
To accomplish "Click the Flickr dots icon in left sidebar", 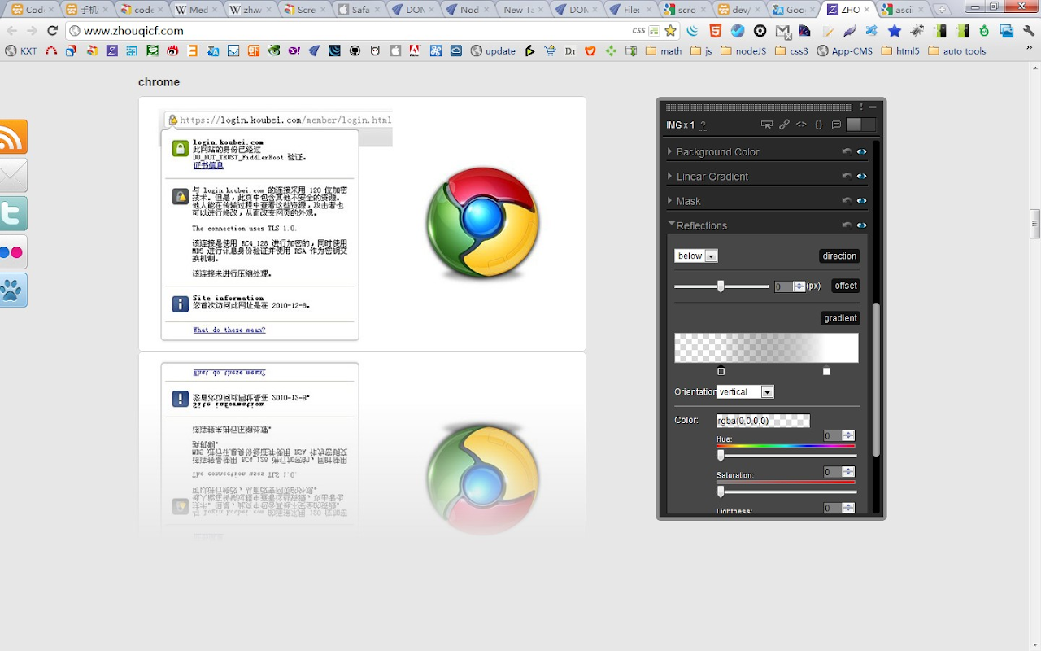I will pos(13,252).
